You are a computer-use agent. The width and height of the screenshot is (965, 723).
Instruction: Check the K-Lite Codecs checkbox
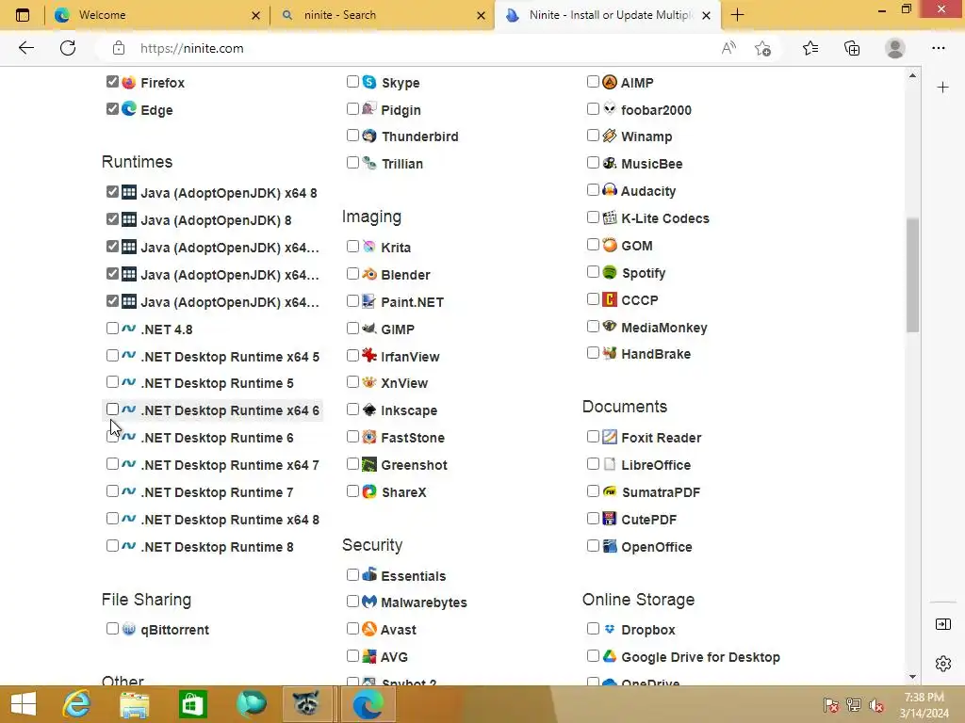tap(593, 217)
